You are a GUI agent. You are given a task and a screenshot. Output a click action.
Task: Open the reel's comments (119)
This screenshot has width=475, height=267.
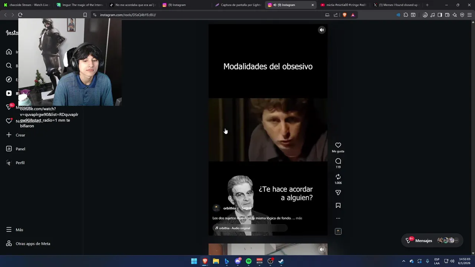click(x=338, y=161)
